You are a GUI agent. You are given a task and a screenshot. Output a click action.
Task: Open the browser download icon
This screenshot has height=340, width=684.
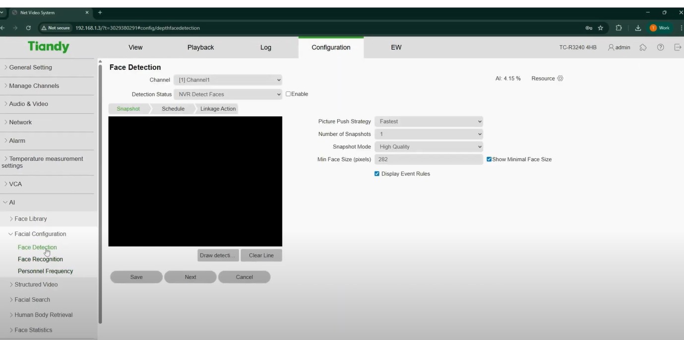pos(638,28)
